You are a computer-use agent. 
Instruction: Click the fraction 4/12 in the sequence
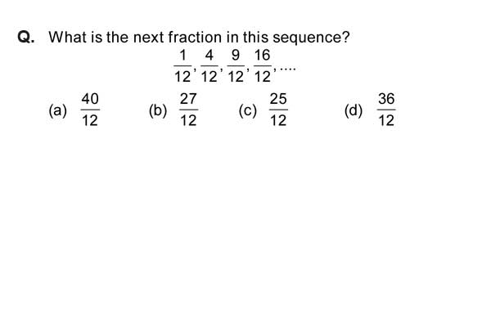(x=209, y=66)
